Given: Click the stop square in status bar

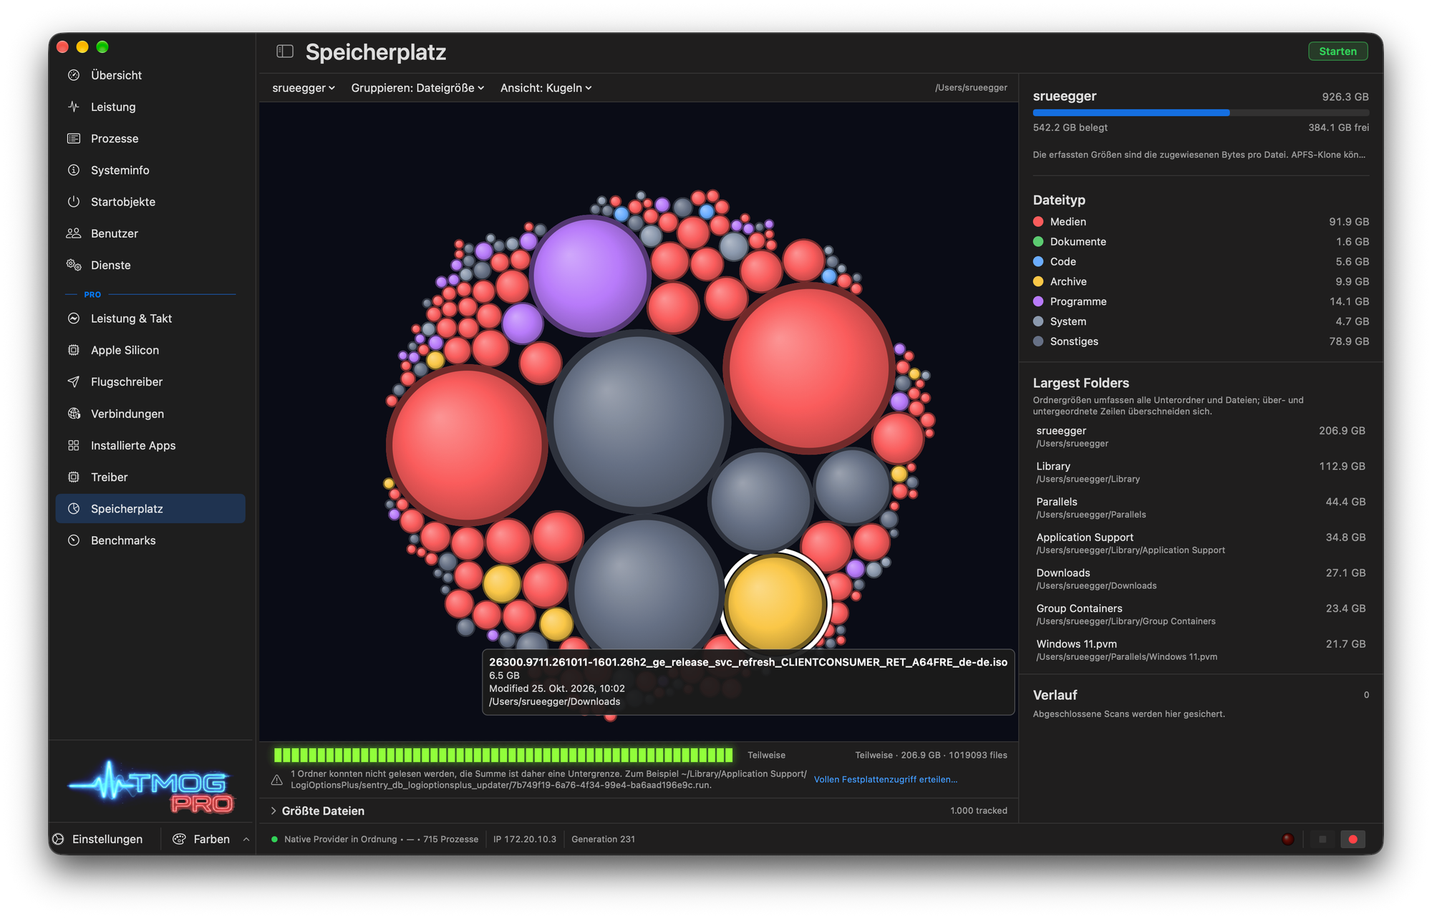Looking at the screenshot, I should click(x=1322, y=839).
